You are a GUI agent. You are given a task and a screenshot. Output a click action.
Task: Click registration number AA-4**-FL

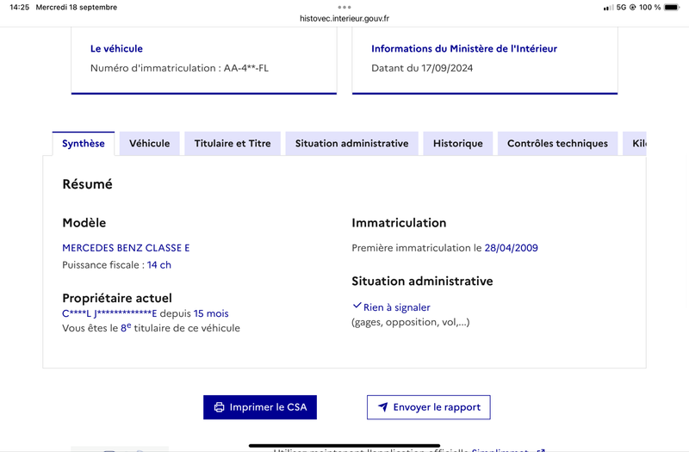(x=246, y=68)
